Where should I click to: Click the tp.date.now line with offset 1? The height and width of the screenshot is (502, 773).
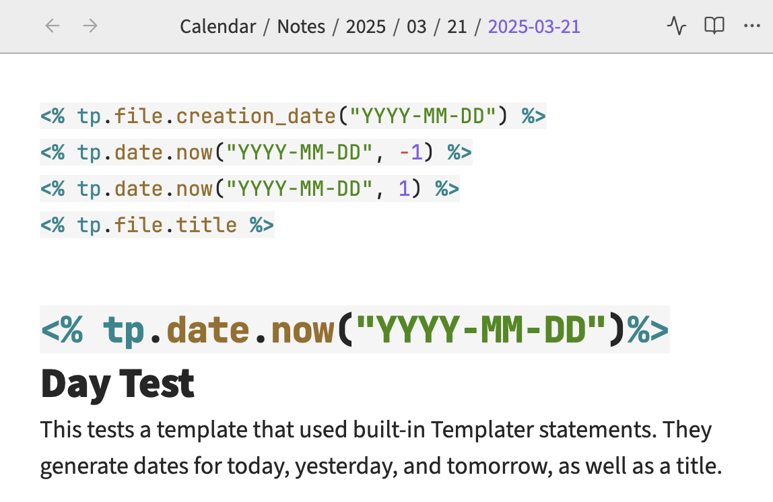pos(249,188)
